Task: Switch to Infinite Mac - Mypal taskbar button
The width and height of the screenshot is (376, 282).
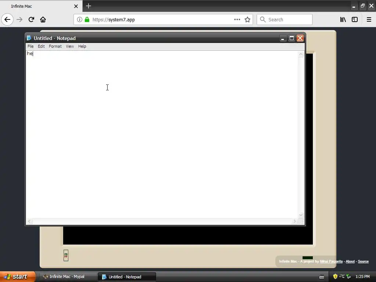Action: 68,276
